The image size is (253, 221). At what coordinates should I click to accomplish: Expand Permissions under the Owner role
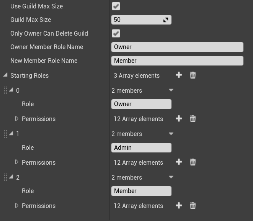[x=16, y=119]
